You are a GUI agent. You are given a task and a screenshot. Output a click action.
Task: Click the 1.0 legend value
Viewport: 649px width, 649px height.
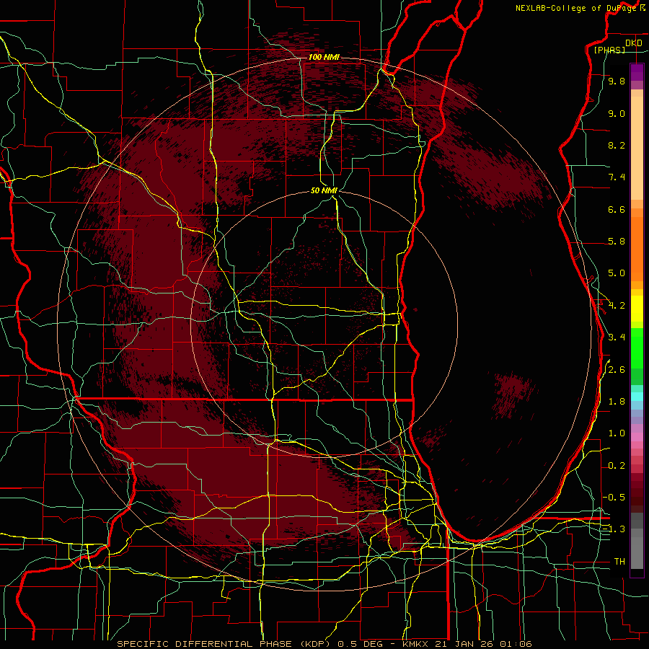click(617, 434)
